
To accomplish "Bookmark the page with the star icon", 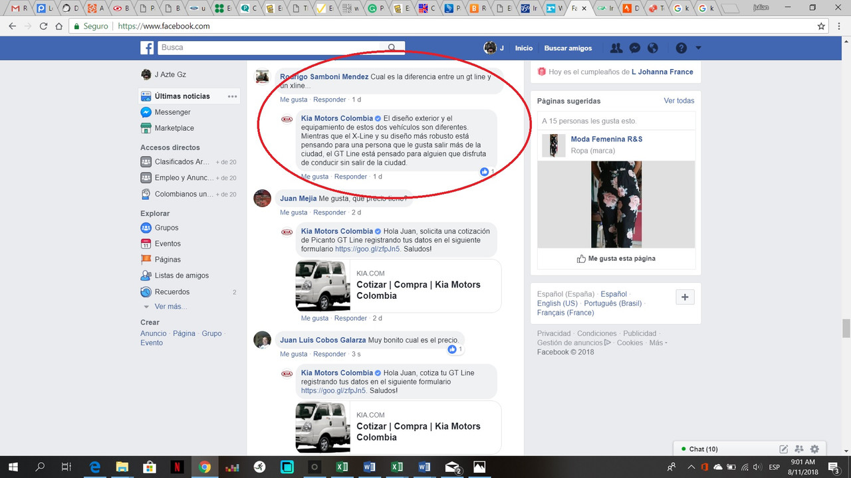I will pyautogui.click(x=821, y=27).
